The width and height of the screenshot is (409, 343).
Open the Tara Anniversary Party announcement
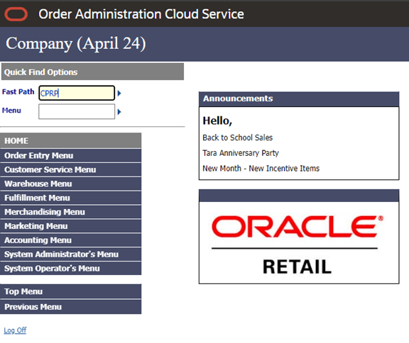click(241, 153)
